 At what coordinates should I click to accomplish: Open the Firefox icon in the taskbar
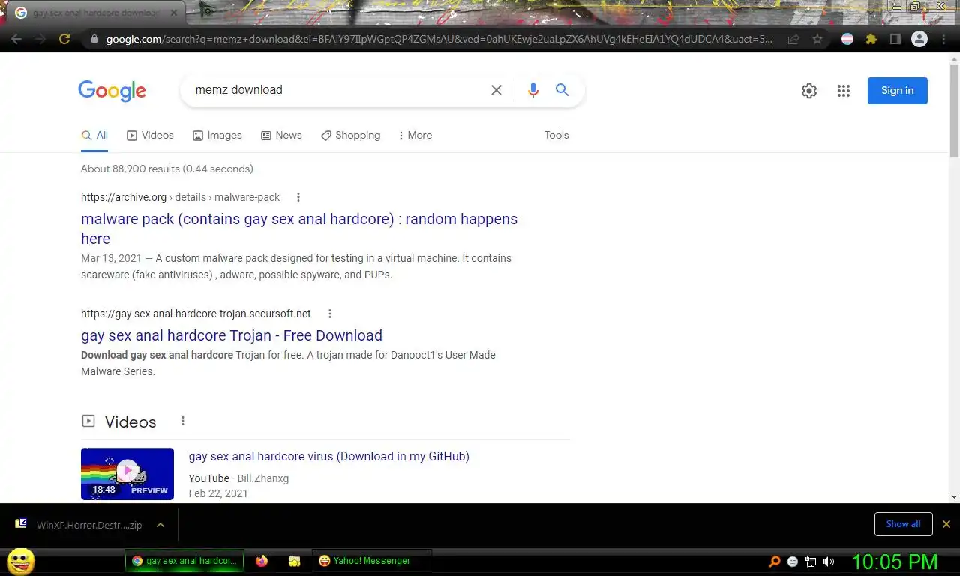[x=262, y=561]
